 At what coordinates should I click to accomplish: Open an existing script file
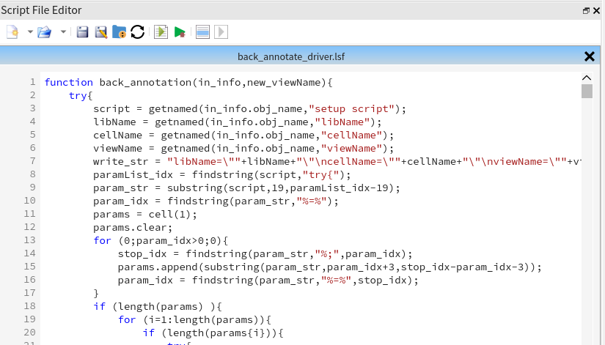(45, 32)
